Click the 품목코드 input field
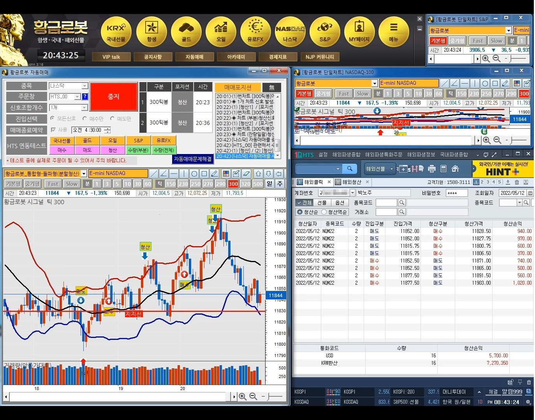 [386, 203]
